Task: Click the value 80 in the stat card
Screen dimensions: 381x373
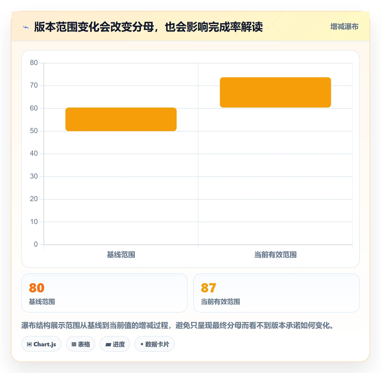Action: click(x=37, y=288)
